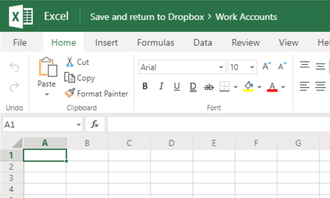The height and width of the screenshot is (198, 330).
Task: Open the File tab
Action: click(20, 43)
